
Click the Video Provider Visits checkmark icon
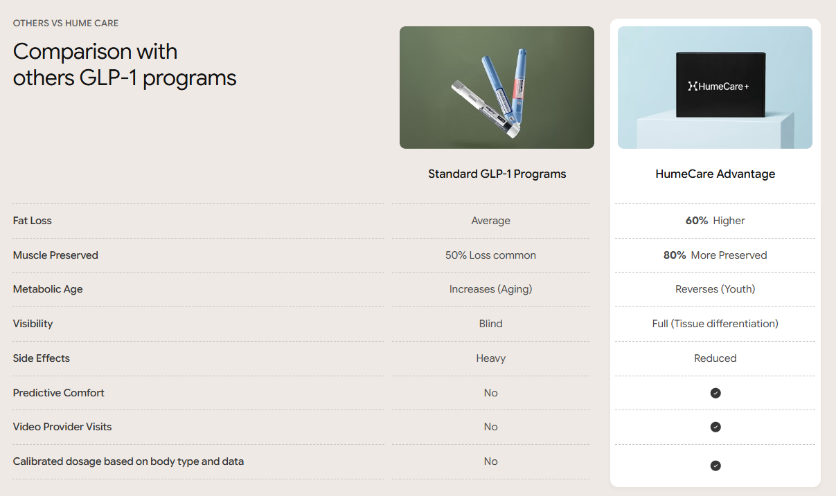715,427
